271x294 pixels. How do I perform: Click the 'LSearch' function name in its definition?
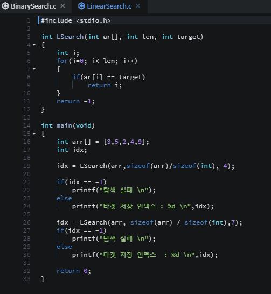[x=70, y=37]
